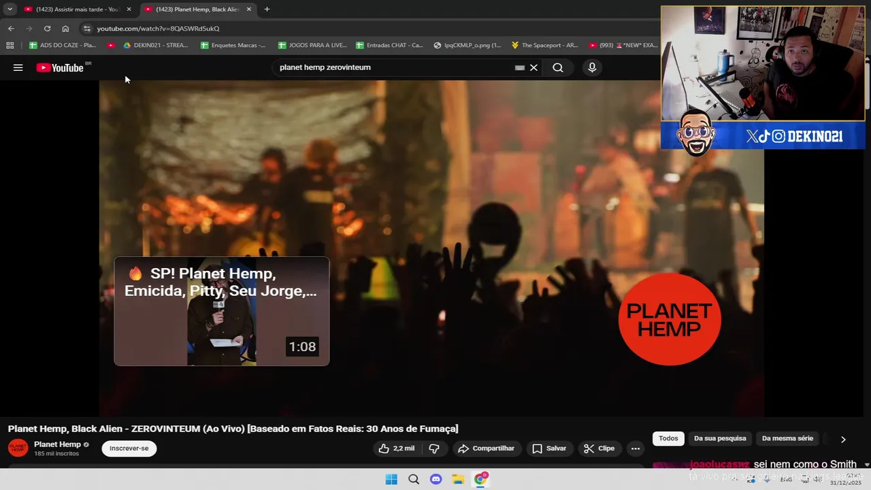Reload the page with the refresh icon
This screenshot has width=871, height=490.
tap(47, 29)
